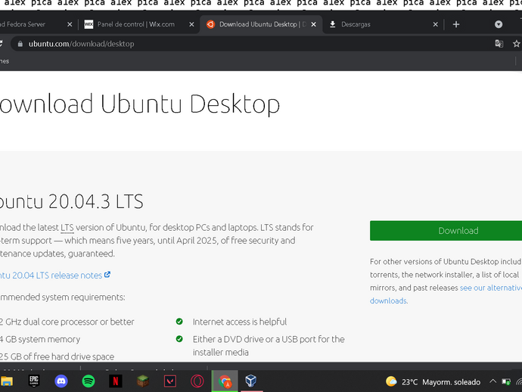Open Spotify from the taskbar
522x392 pixels.
pyautogui.click(x=89, y=381)
